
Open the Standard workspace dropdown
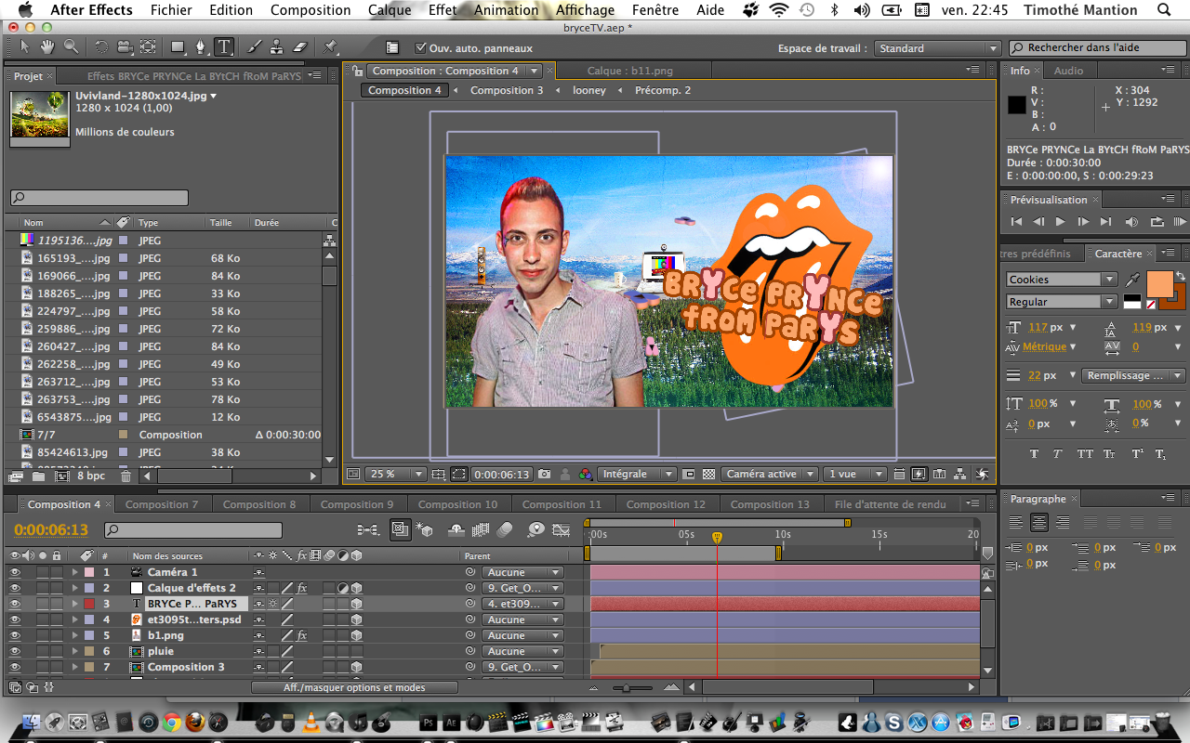pos(937,48)
